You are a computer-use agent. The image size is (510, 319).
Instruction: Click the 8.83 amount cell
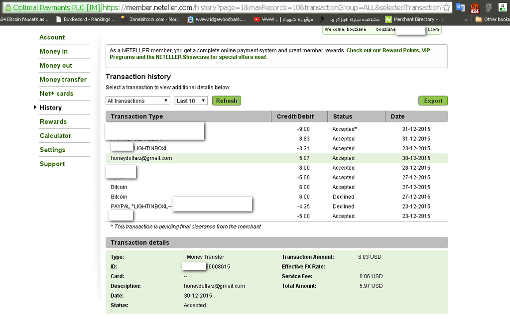pos(304,139)
